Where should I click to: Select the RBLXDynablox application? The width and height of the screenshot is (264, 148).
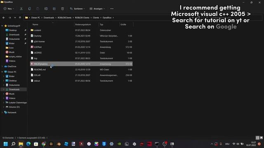(x=81, y=64)
